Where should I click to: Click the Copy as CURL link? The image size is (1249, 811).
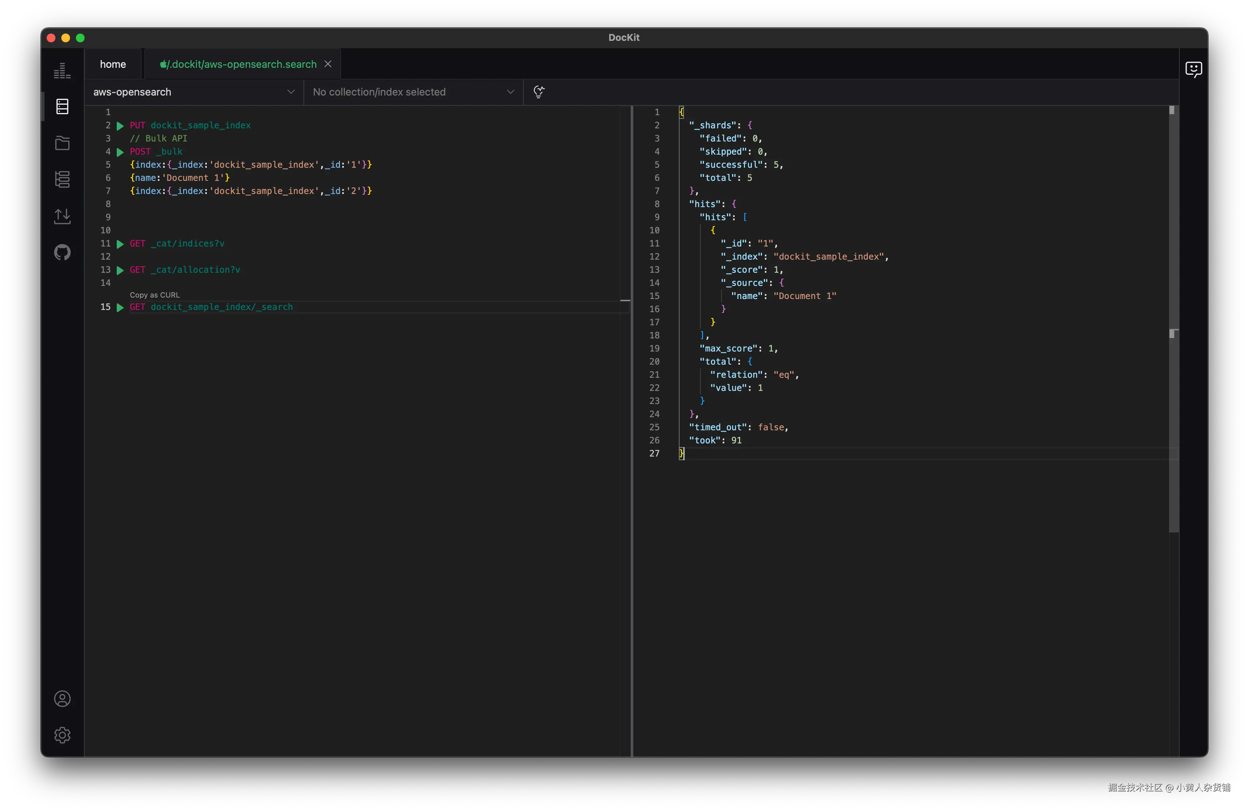point(154,295)
